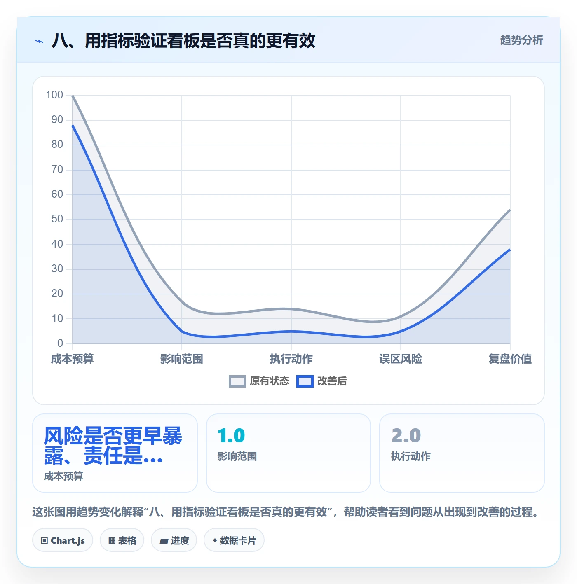The width and height of the screenshot is (577, 584).
Task: Click the 误区风险 x-axis label
Action: click(401, 359)
